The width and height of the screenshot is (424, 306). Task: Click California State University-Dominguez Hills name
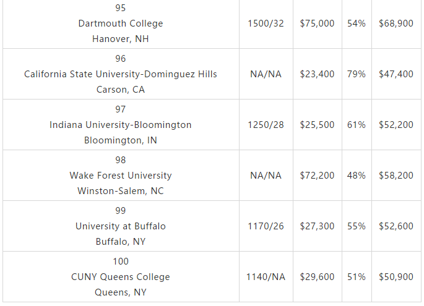point(121,74)
